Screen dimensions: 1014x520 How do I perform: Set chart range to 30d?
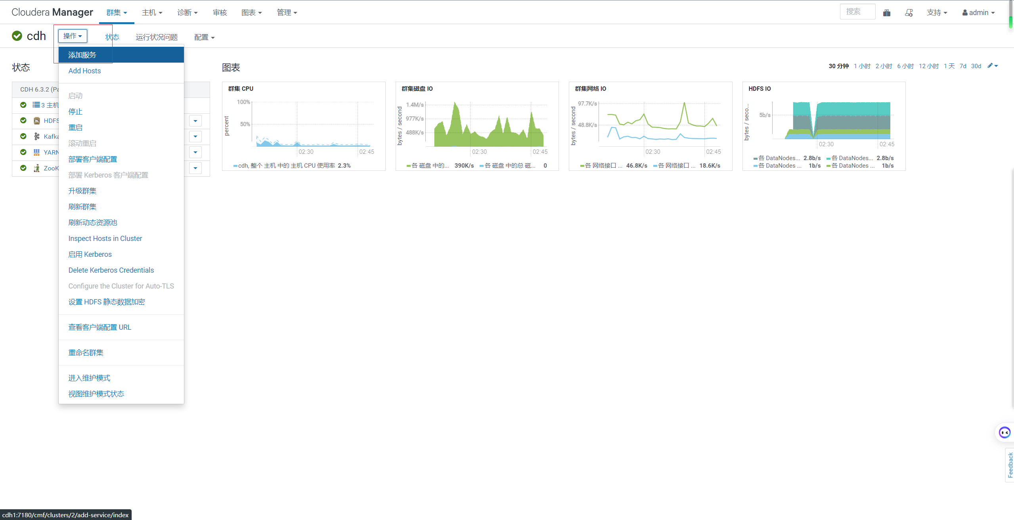(x=976, y=66)
